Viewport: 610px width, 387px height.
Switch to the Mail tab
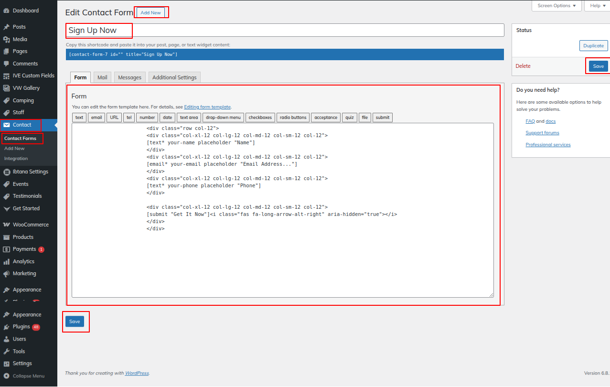click(102, 77)
